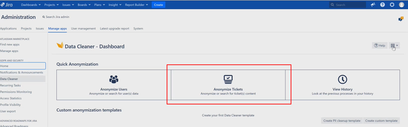Click the Anonymize Tickets monitor icon
Image resolution: width=408 pixels, height=127 pixels.
pyautogui.click(x=228, y=79)
